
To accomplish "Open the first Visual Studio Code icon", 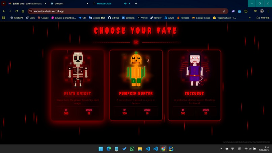I will pyautogui.click(x=148, y=149).
